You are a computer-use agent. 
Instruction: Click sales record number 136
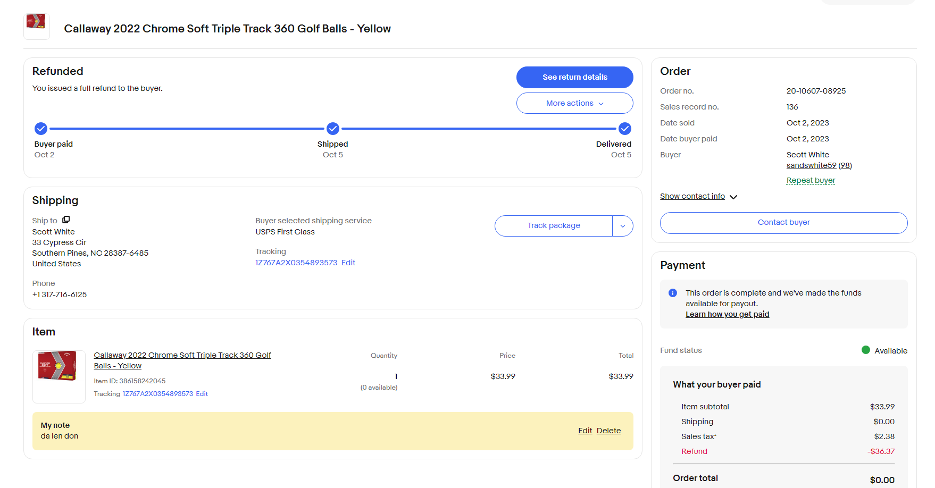click(792, 107)
